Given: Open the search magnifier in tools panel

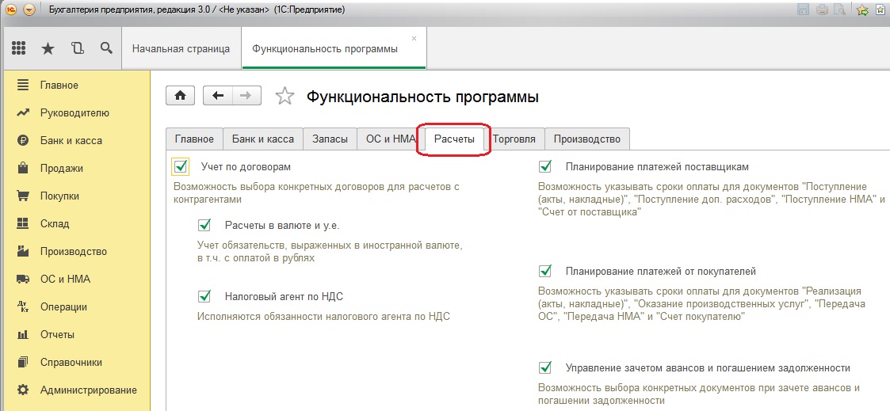Looking at the screenshot, I should pos(106,48).
